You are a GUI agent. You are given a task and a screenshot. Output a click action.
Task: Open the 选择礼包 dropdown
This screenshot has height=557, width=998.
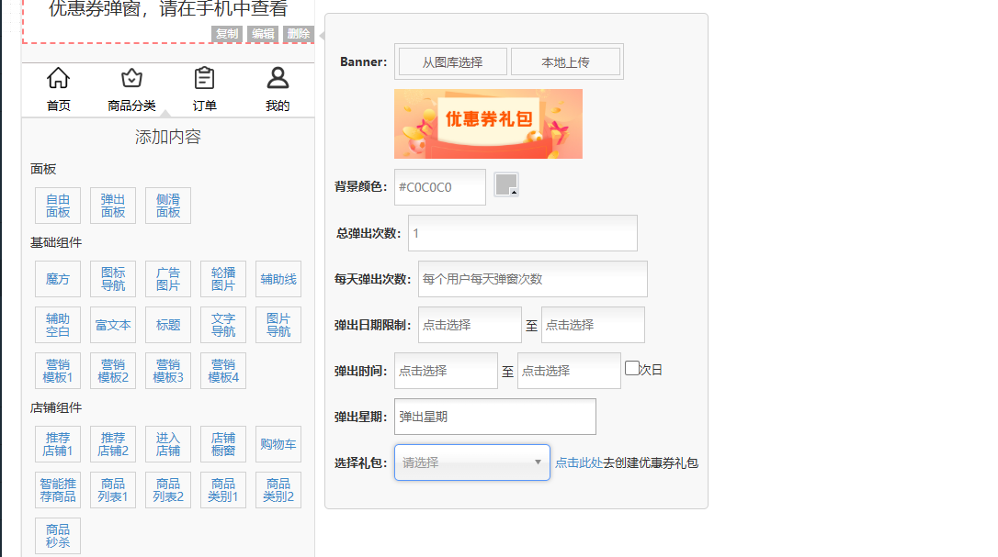pyautogui.click(x=471, y=462)
